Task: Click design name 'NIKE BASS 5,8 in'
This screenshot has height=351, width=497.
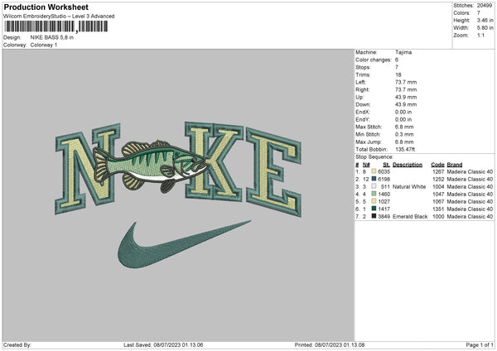Action: 52,37
